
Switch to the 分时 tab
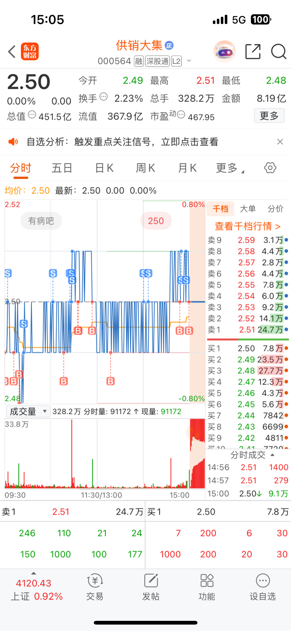(20, 168)
